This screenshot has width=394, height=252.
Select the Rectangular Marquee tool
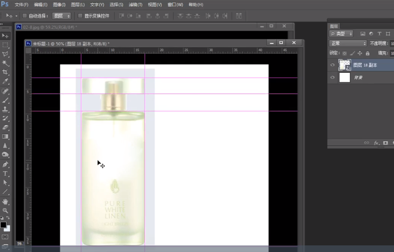[x=5, y=45]
